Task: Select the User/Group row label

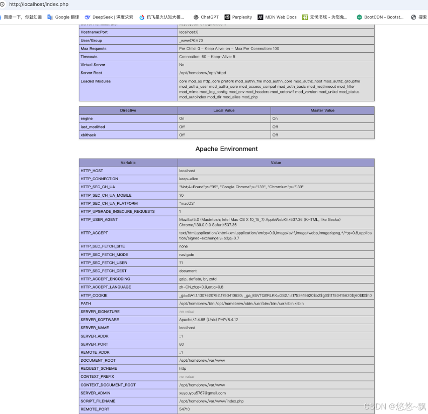Action: click(91, 40)
